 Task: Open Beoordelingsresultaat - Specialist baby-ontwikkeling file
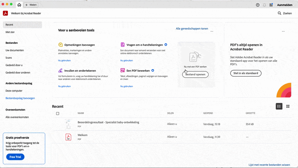click(108, 122)
